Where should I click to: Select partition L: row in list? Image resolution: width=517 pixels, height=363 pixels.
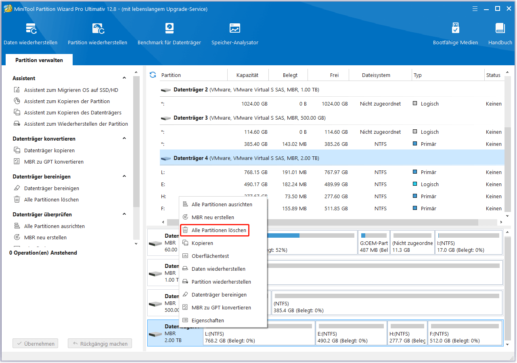pyautogui.click(x=332, y=172)
